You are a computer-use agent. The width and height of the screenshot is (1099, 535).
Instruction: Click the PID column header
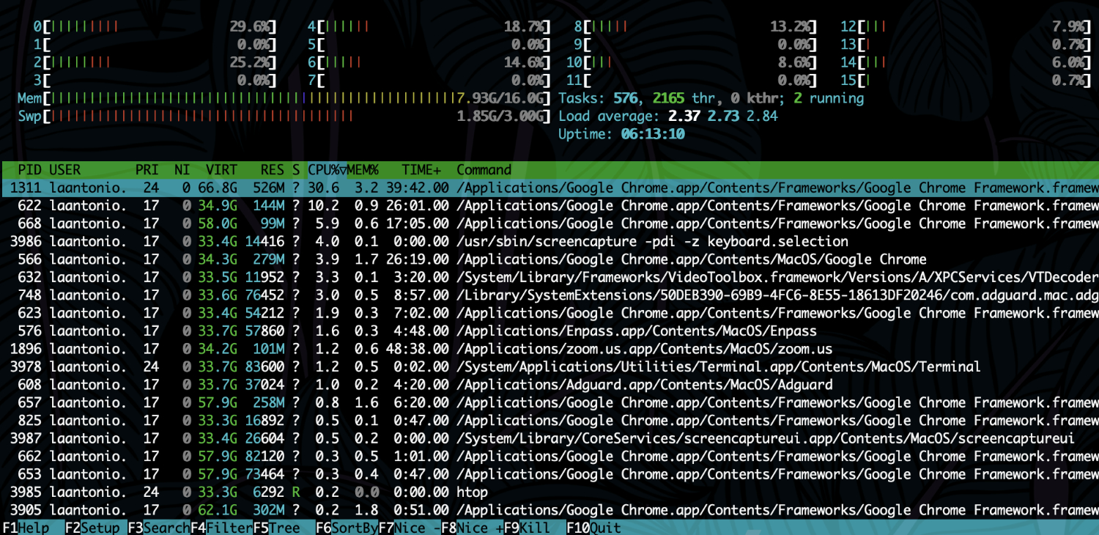[29, 170]
